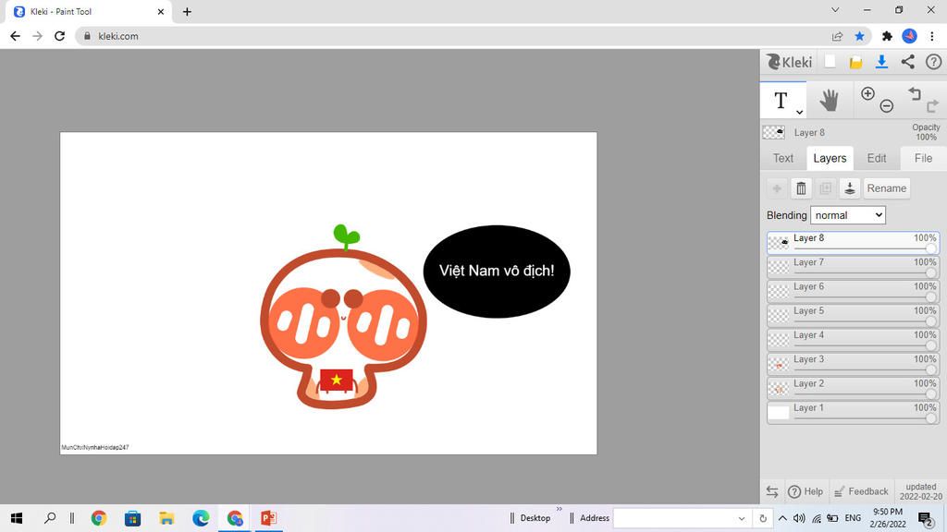This screenshot has width=947, height=532.
Task: Select Layer 7 in the layer list
Action: point(854,267)
